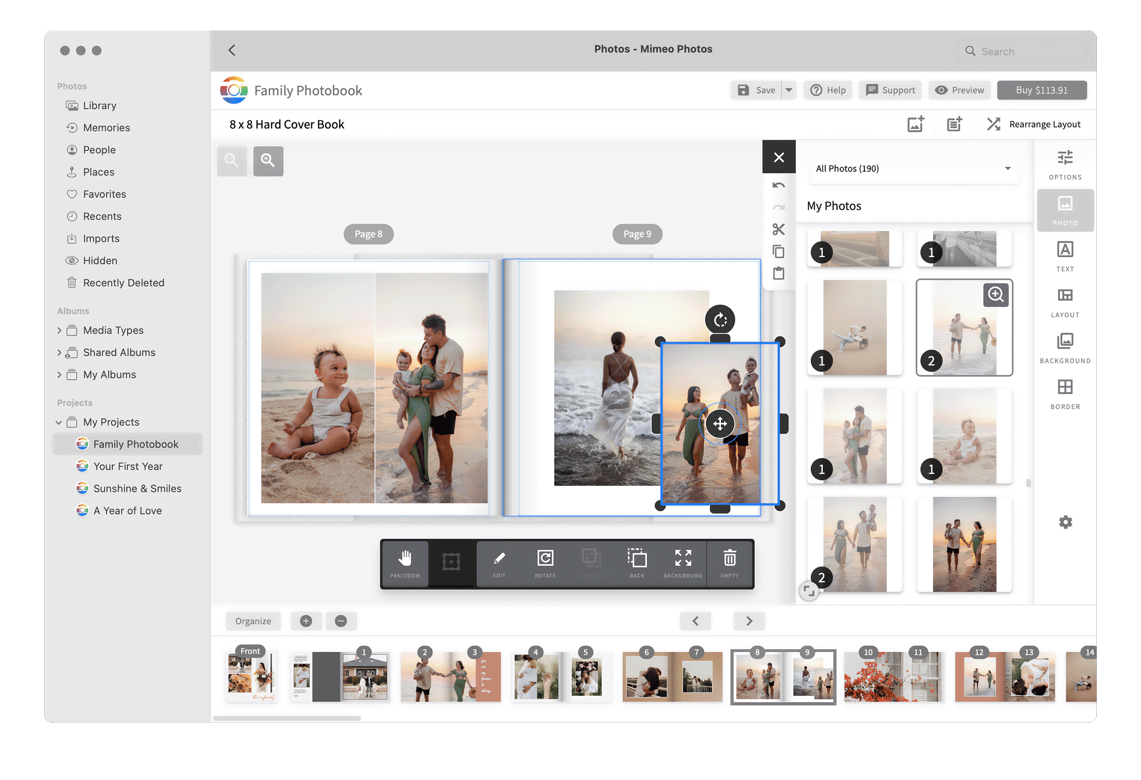Click the Save button
Viewport: 1141px width, 780px height.
click(x=756, y=90)
